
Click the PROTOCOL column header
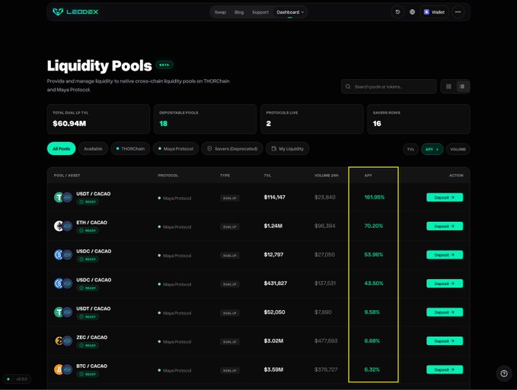point(168,176)
